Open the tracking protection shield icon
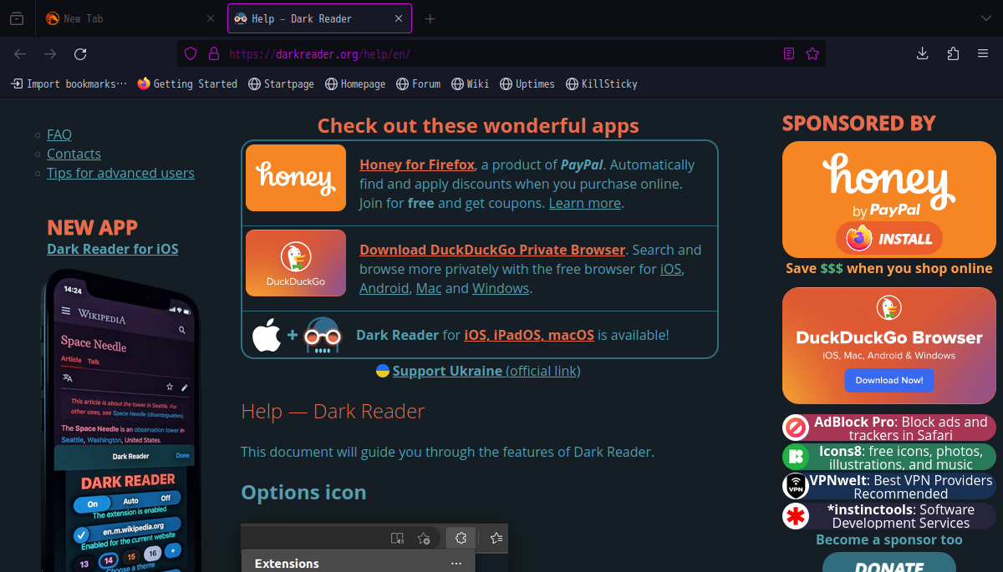 pos(191,53)
